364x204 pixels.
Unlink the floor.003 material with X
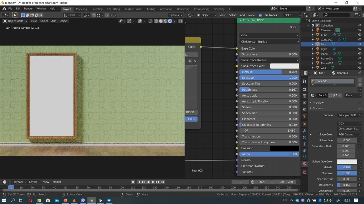[340, 95]
